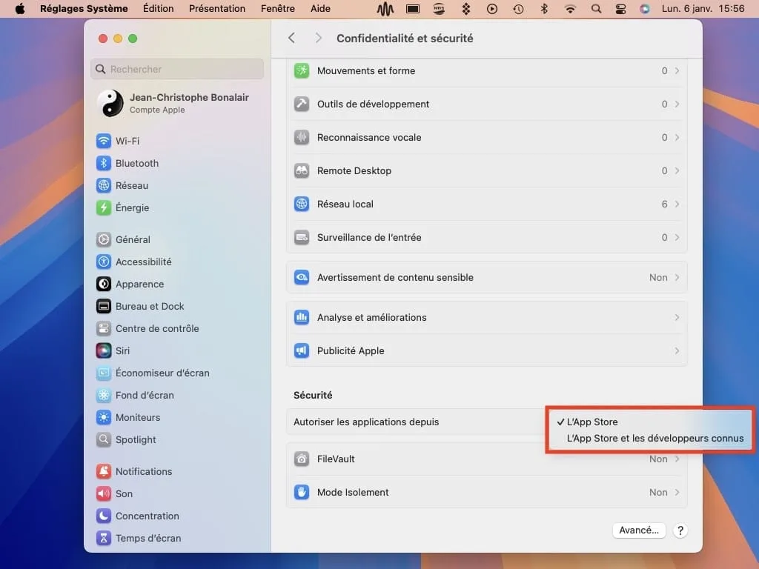
Task: Open Accessibilité settings
Action: pos(134,262)
